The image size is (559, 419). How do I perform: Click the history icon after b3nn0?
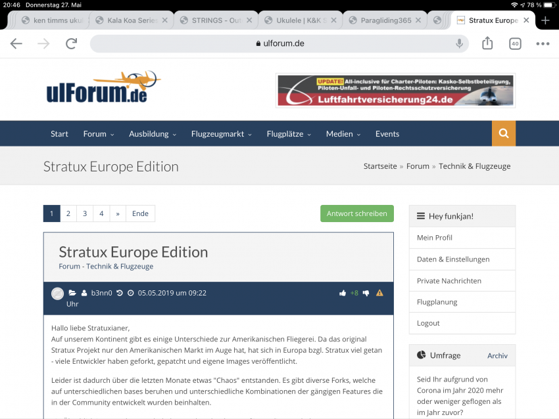(120, 293)
